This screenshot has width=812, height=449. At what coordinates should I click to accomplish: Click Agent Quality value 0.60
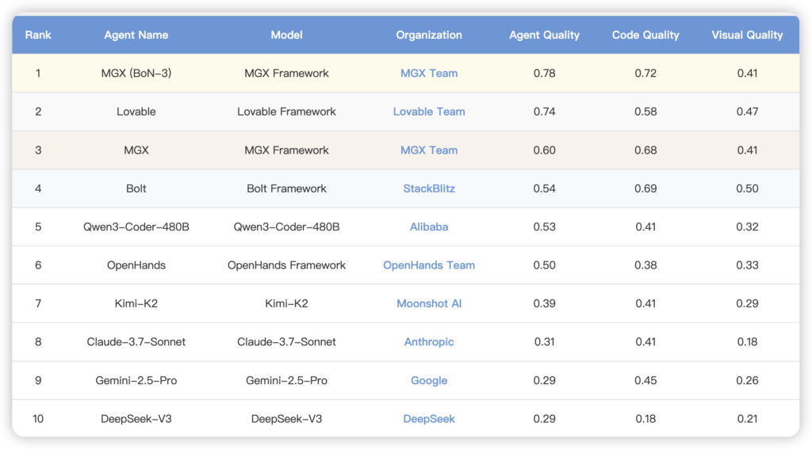tap(544, 150)
